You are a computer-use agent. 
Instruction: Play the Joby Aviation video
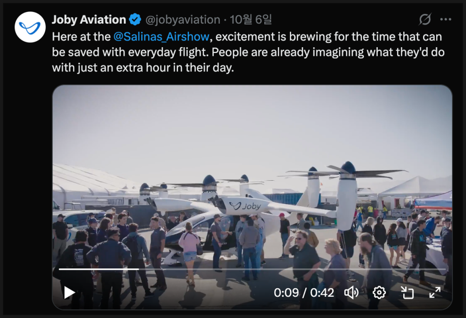(x=69, y=292)
